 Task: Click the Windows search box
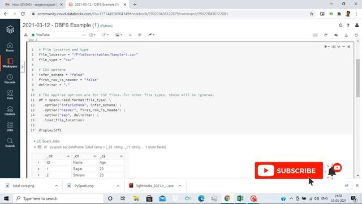click(x=58, y=198)
